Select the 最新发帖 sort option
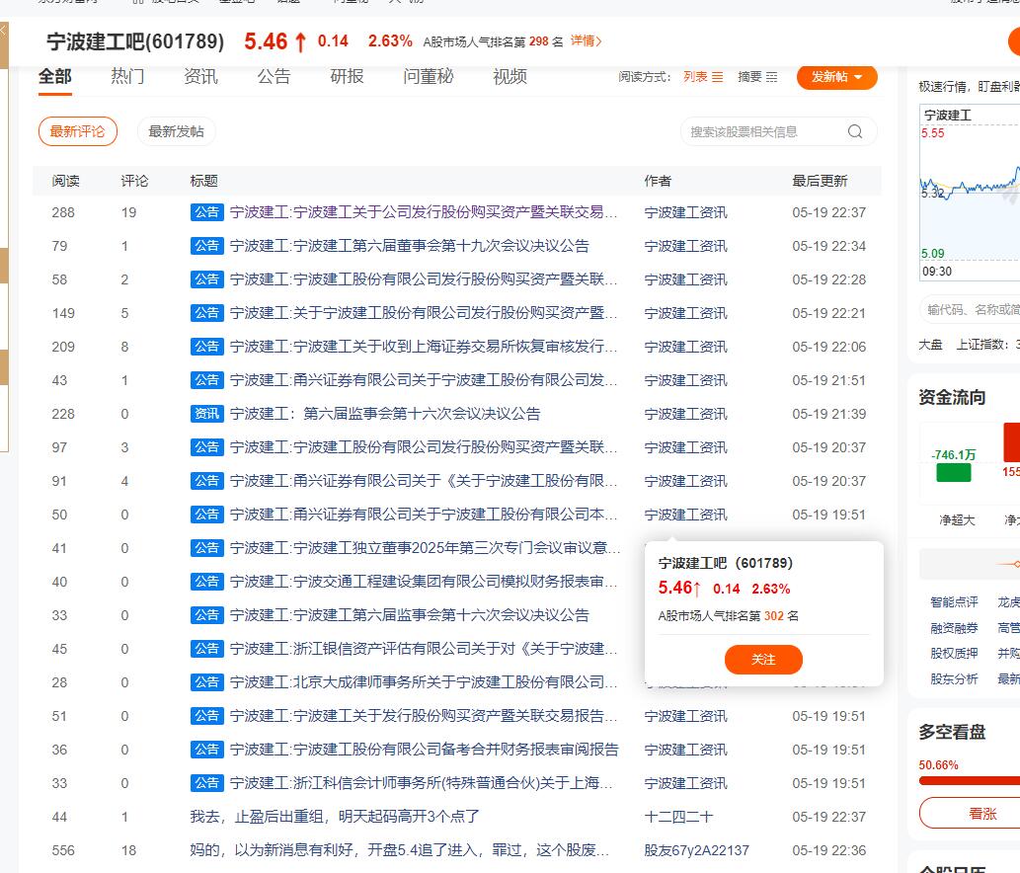This screenshot has width=1020, height=873. 176,131
